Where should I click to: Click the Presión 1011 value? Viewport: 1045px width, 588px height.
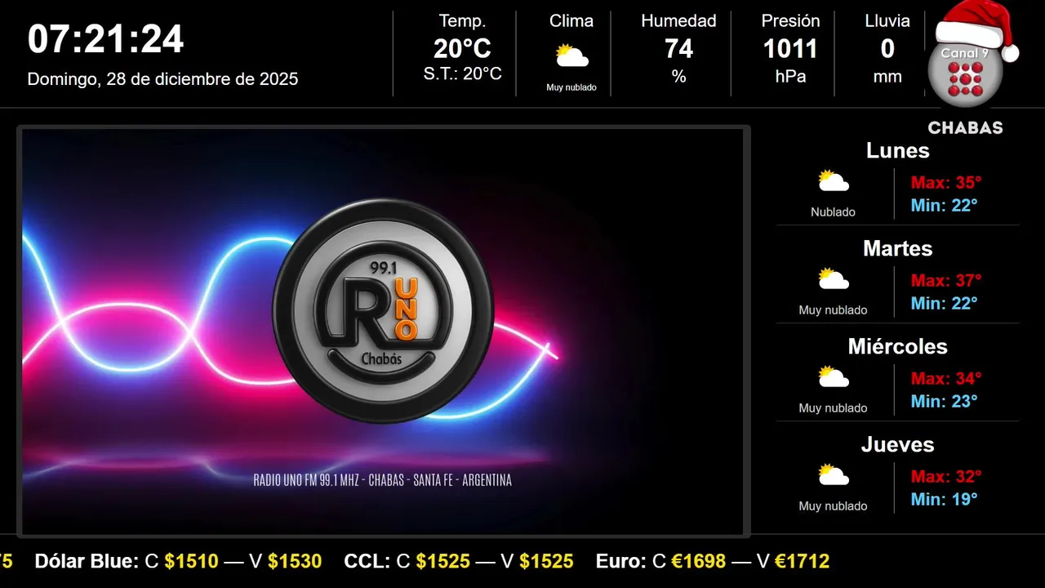(790, 49)
